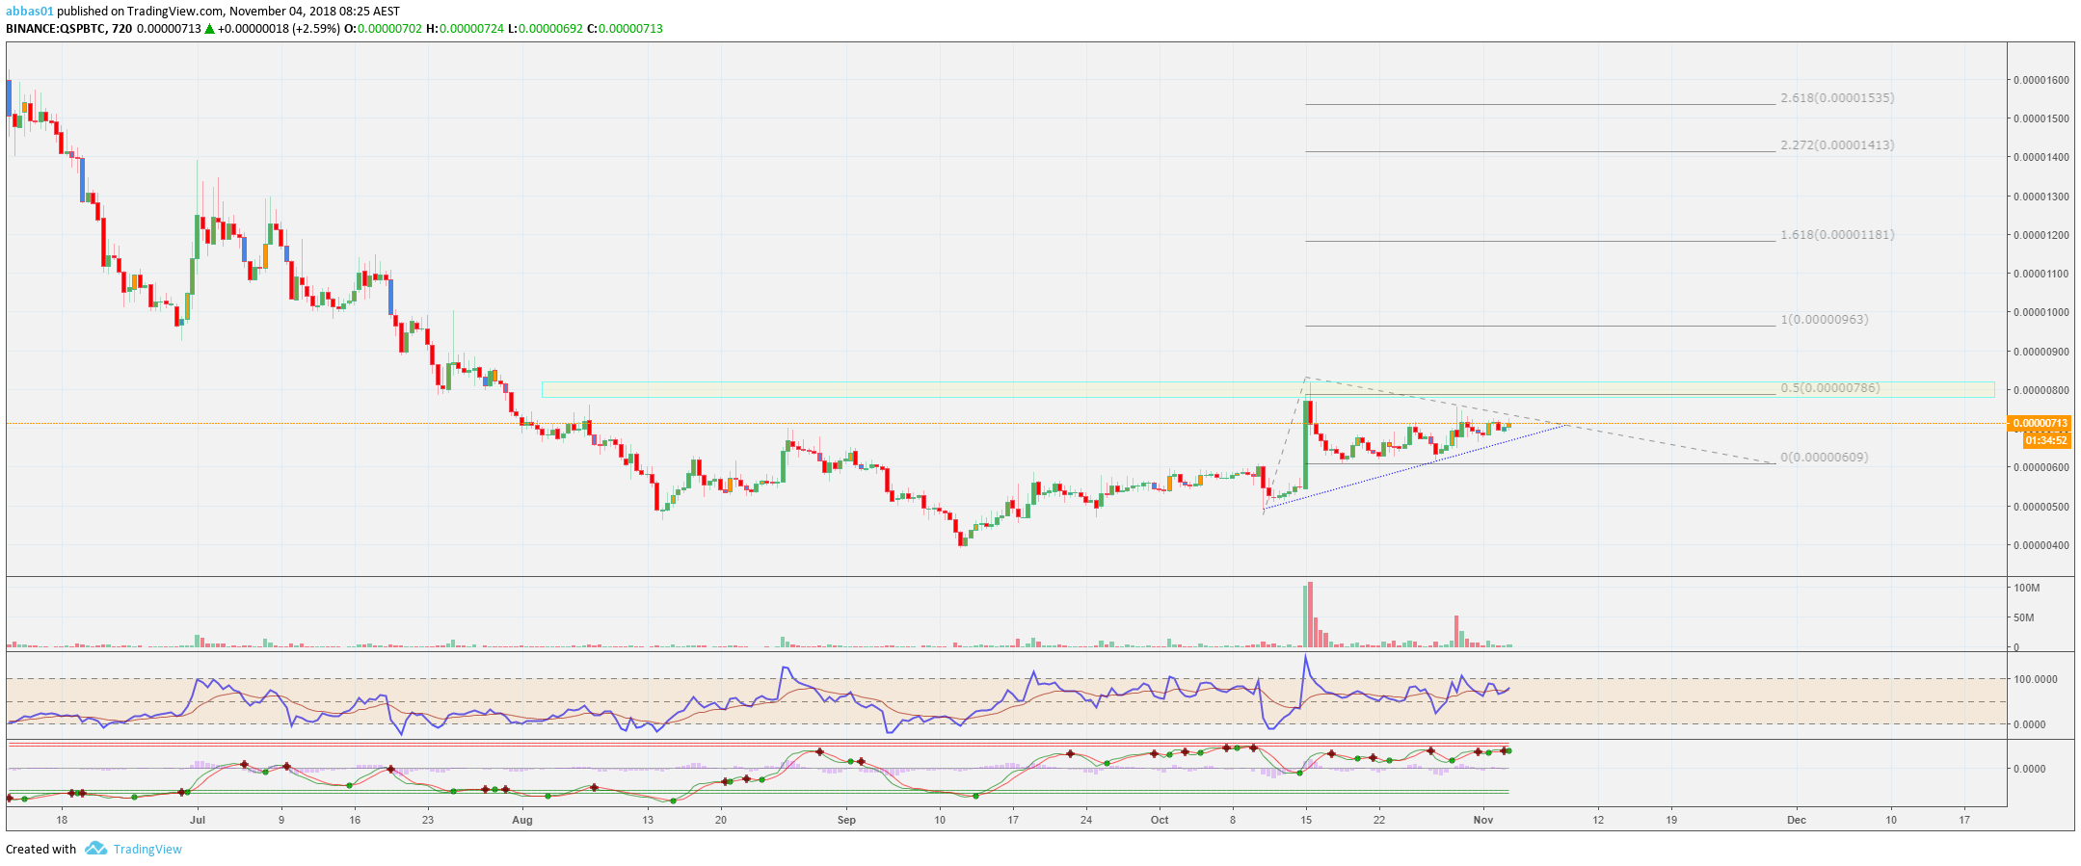2081x866 pixels.
Task: Click the tall green candle at October 15
Action: click(x=1306, y=444)
